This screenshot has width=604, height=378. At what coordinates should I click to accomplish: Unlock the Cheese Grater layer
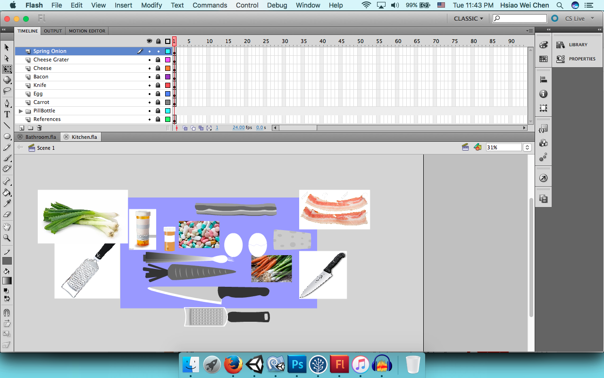pyautogui.click(x=158, y=60)
